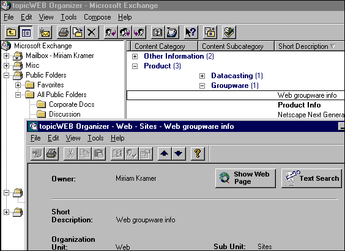Open View menu in Web groupware info window
345x251 pixels.
pyautogui.click(x=73, y=138)
